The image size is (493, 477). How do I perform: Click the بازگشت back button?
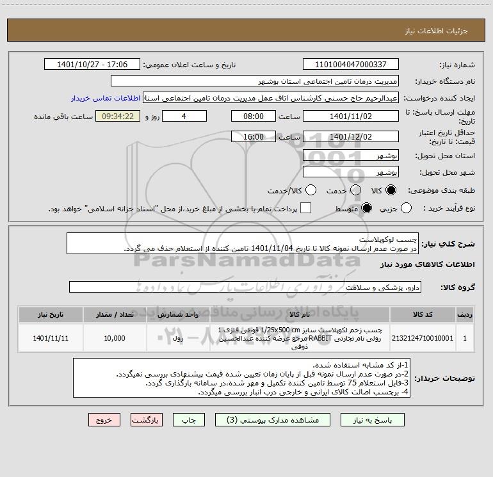147,420
